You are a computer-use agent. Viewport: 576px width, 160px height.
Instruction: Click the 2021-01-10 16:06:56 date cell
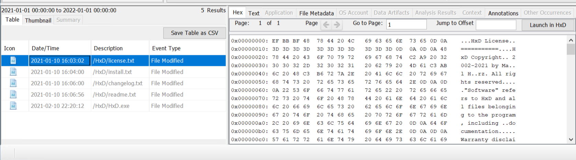(60, 94)
